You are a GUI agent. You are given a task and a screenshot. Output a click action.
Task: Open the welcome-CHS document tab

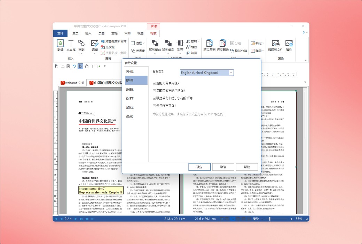click(72, 83)
